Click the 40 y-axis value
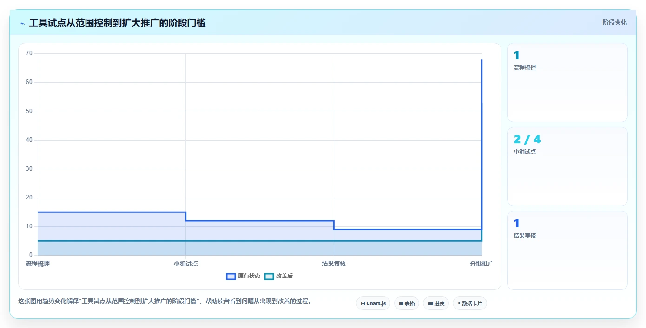646x328 pixels. point(29,140)
